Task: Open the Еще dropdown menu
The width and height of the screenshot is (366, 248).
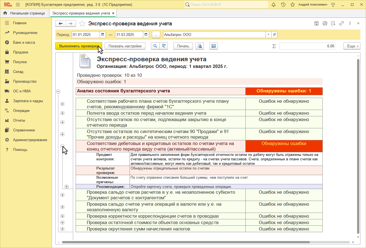Action: point(352,46)
